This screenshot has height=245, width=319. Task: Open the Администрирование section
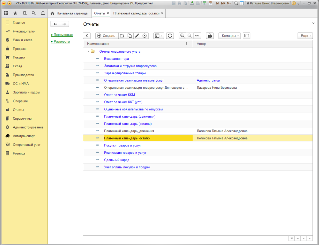coord(24,127)
